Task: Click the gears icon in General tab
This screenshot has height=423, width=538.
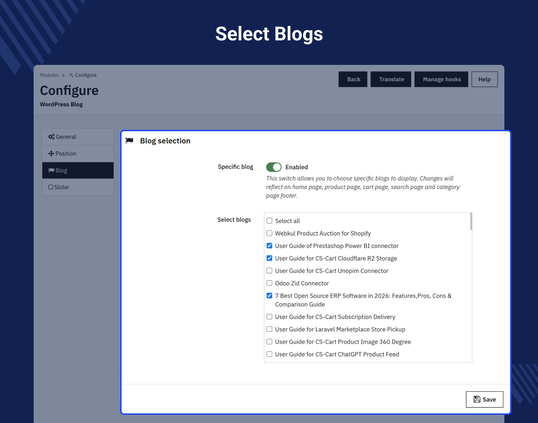Action: click(x=51, y=137)
